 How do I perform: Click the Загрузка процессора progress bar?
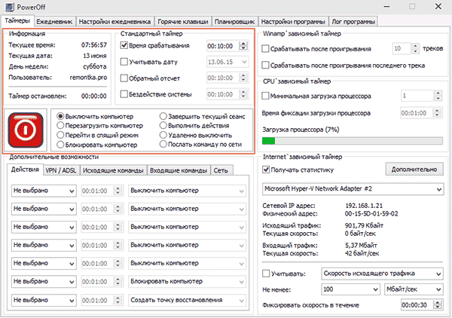coord(351,140)
